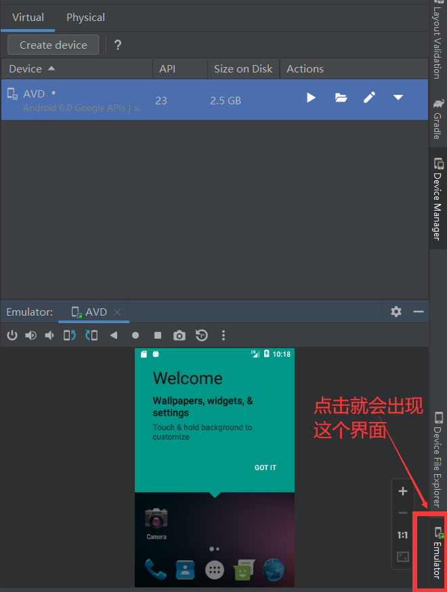Viewport: 447px width, 592px height.
Task: Open the Contacts app in the emulator
Action: (x=185, y=570)
